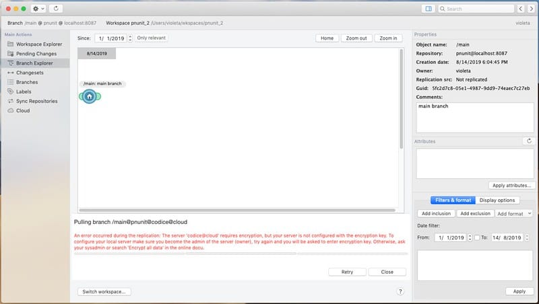Click the To date filter field

pyautogui.click(x=507, y=238)
